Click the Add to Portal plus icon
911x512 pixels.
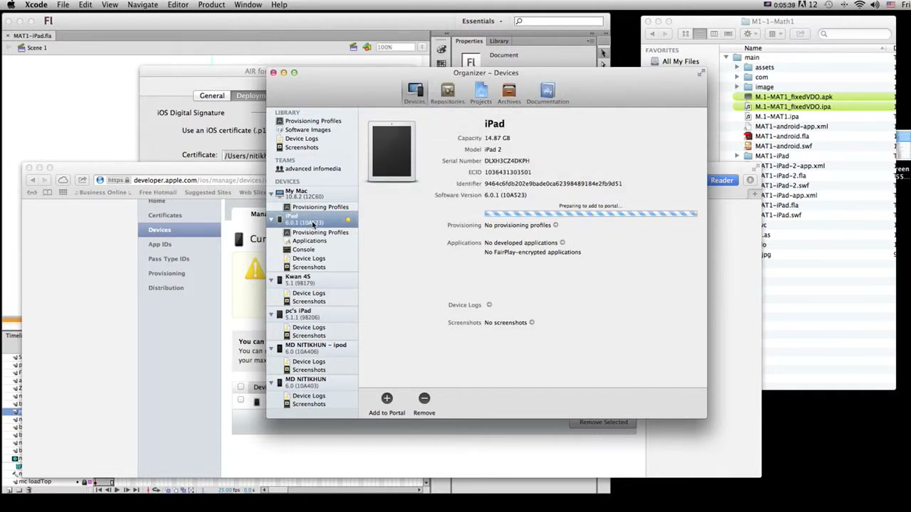[x=386, y=398]
